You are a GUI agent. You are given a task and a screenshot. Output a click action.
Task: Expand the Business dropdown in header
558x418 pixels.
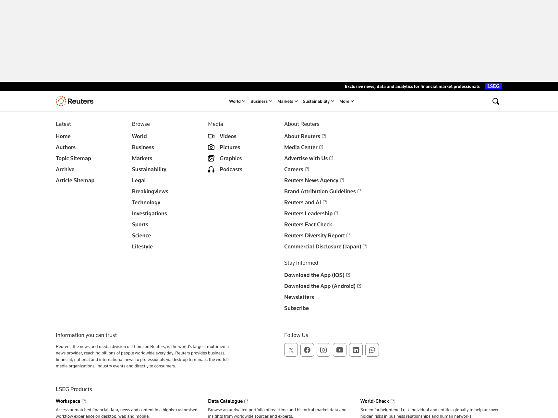click(x=261, y=101)
